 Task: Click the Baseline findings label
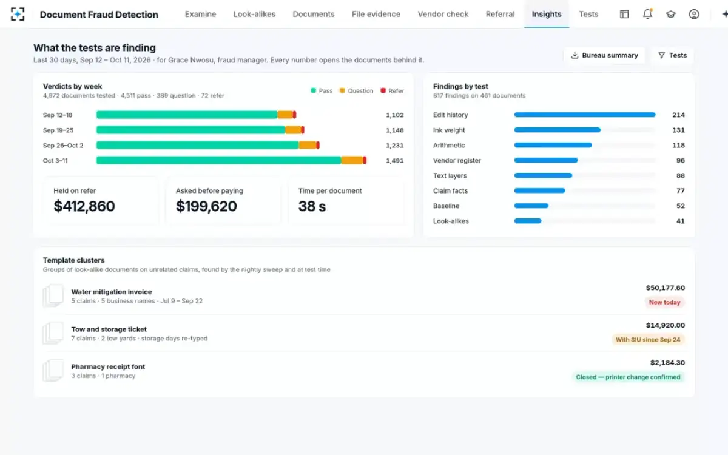coord(446,206)
